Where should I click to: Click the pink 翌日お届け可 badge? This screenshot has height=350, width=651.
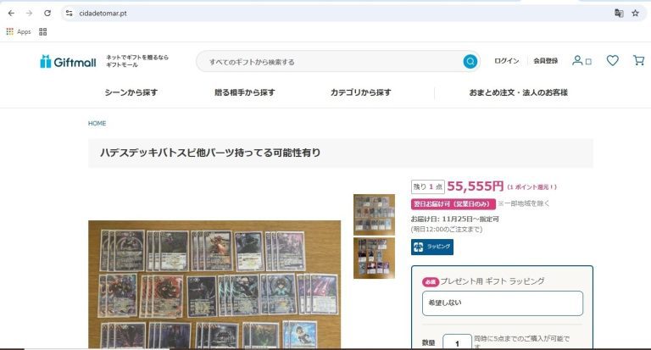453,204
